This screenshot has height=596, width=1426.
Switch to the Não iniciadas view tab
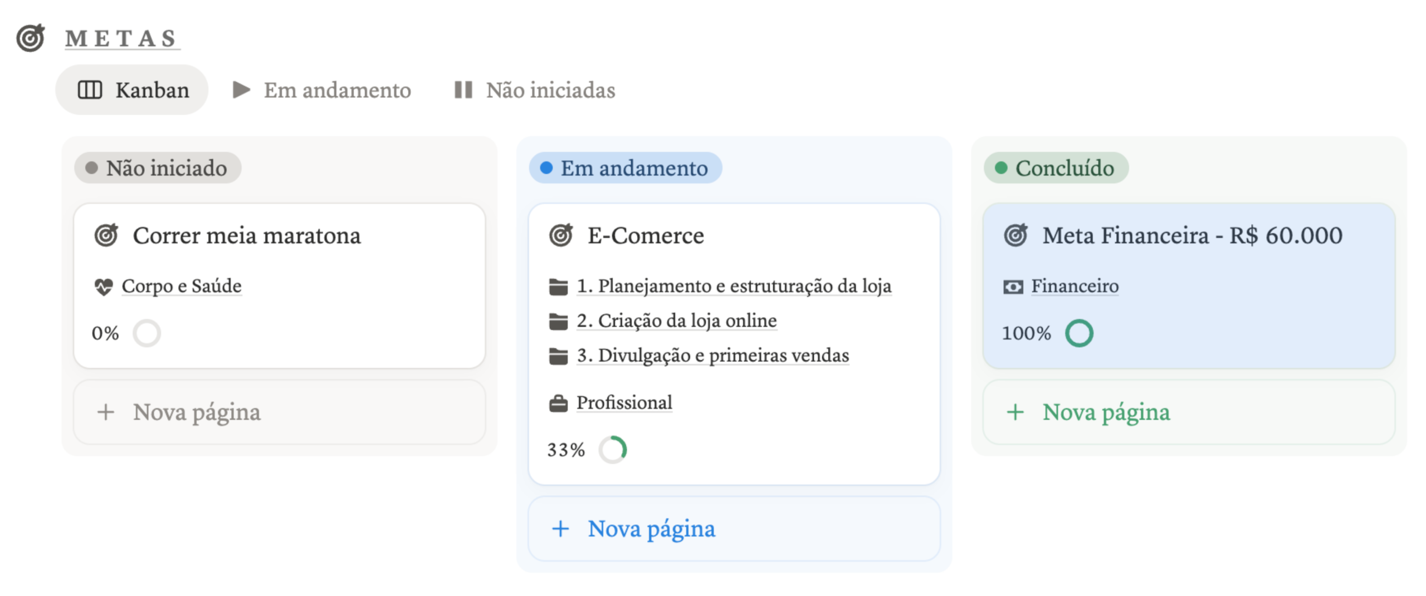click(x=535, y=90)
